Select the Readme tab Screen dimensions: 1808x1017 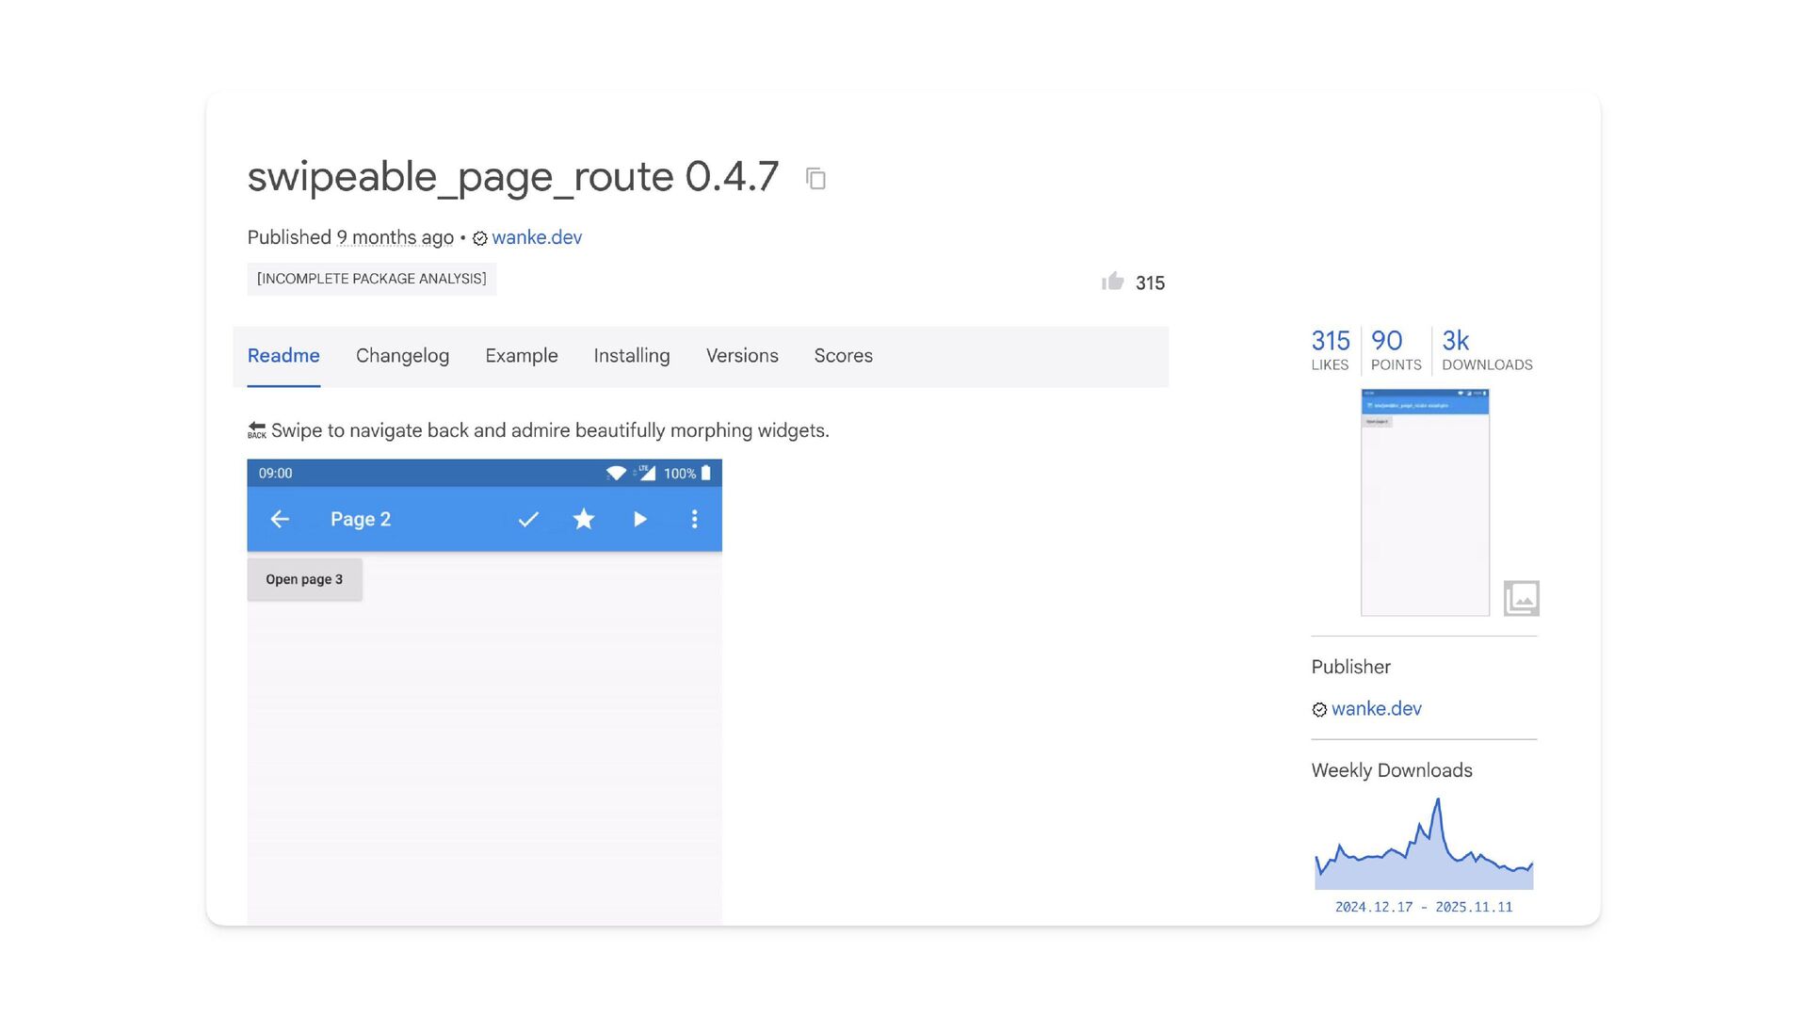click(x=283, y=356)
